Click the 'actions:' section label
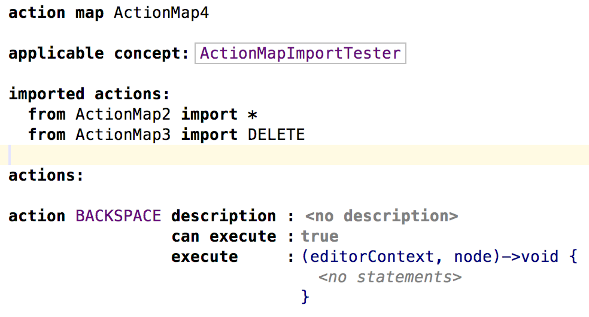 point(46,175)
